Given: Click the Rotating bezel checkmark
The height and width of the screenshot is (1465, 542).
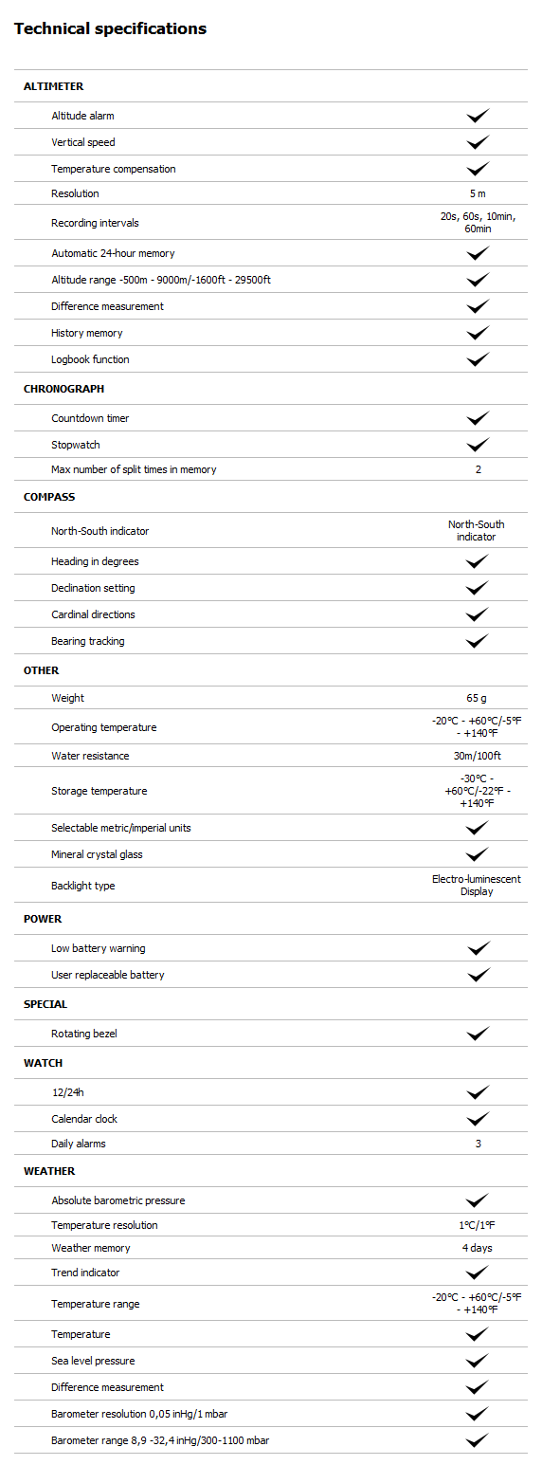Looking at the screenshot, I should point(478,1034).
